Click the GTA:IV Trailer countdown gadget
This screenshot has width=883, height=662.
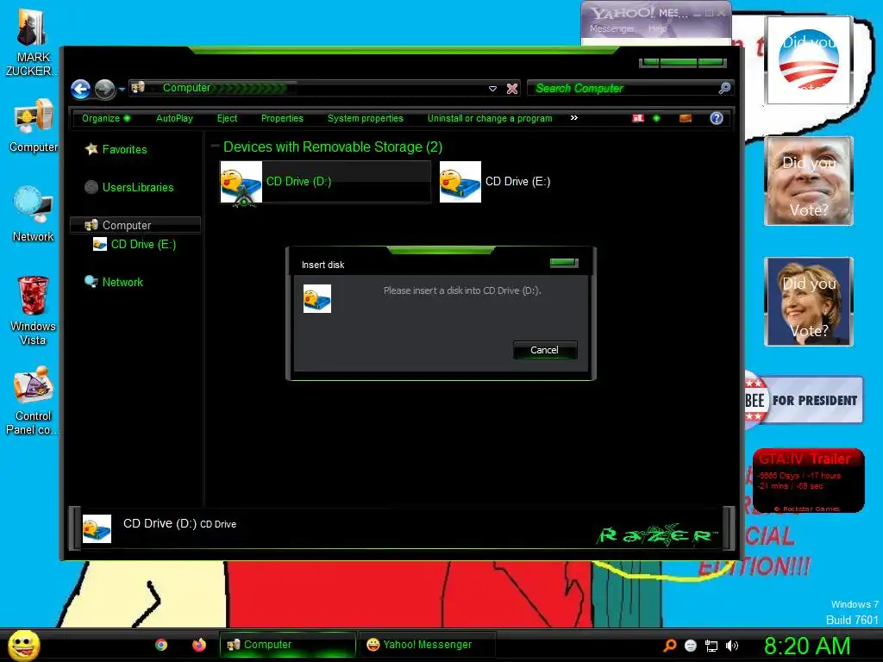(809, 480)
